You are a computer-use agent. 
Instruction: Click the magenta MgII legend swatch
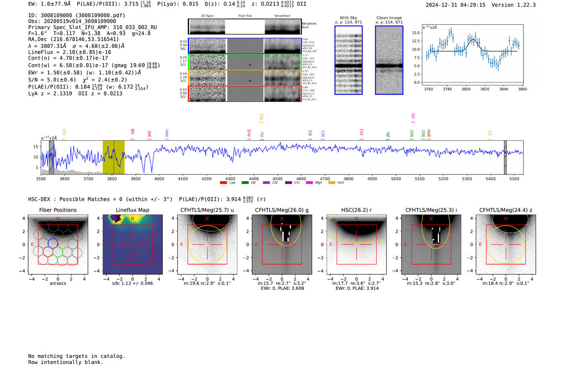coord(309,183)
